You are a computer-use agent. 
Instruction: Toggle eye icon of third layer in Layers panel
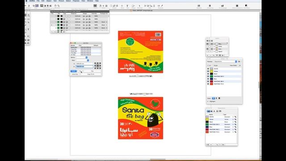coord(207,49)
